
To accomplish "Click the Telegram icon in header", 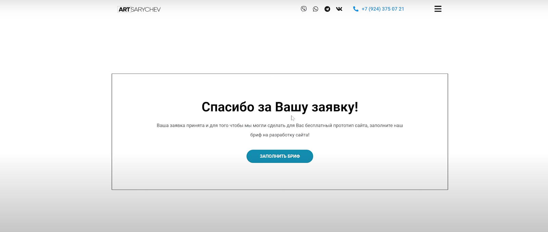I will [x=327, y=9].
